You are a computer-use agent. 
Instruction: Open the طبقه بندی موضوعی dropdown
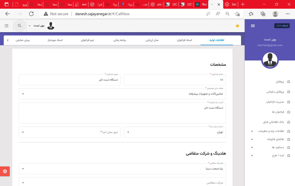pyautogui.click(x=23, y=94)
